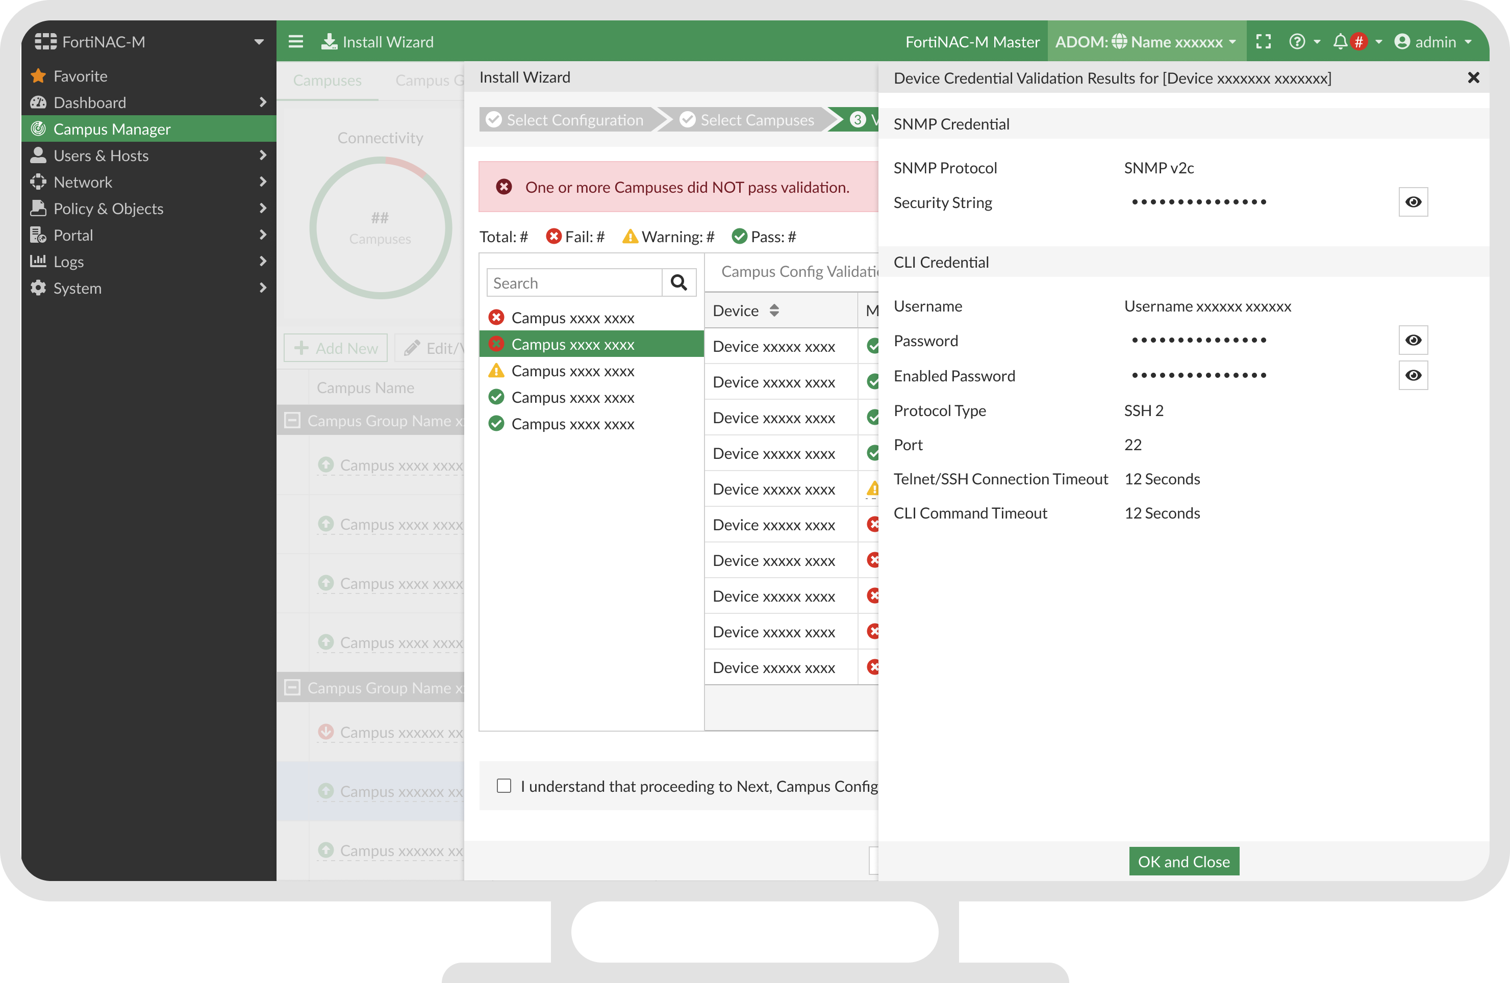Sort by the Device column arrows
1510x983 pixels.
point(774,311)
